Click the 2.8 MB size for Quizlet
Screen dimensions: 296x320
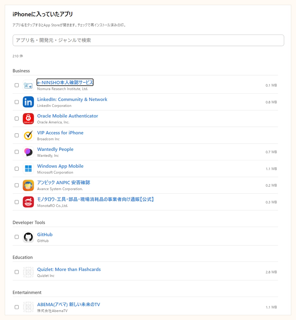point(271,272)
